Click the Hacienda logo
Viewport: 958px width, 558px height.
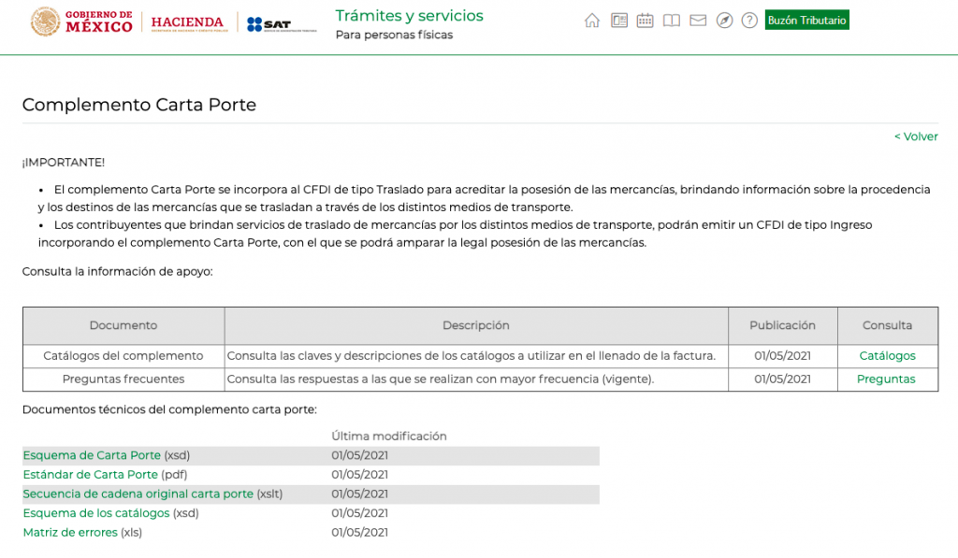coord(189,23)
